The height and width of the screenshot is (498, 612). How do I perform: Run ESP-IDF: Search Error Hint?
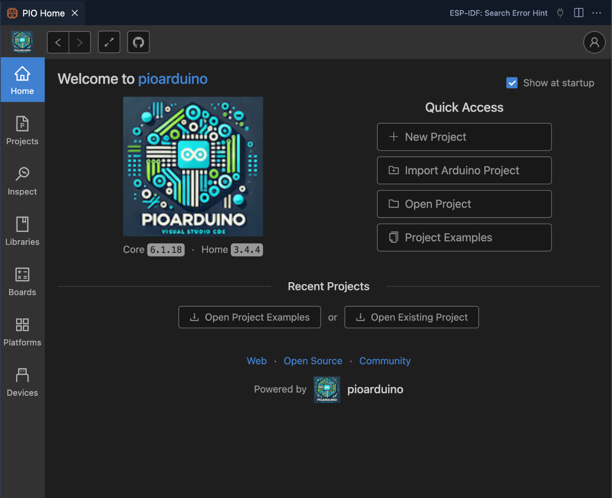click(498, 13)
